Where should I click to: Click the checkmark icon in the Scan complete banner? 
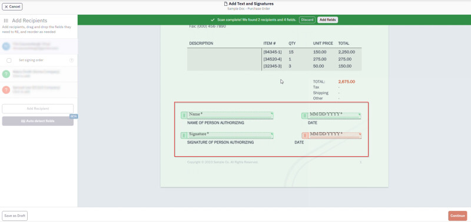213,20
